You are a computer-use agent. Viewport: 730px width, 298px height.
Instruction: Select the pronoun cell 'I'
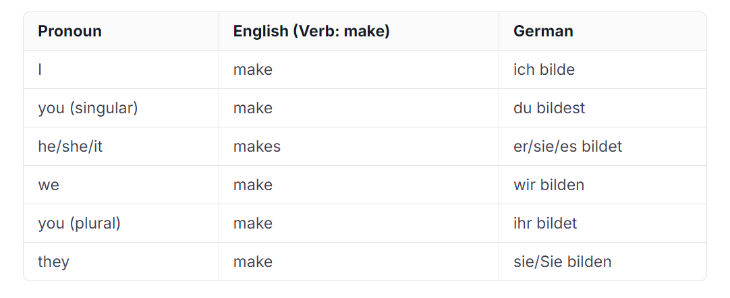tap(40, 69)
